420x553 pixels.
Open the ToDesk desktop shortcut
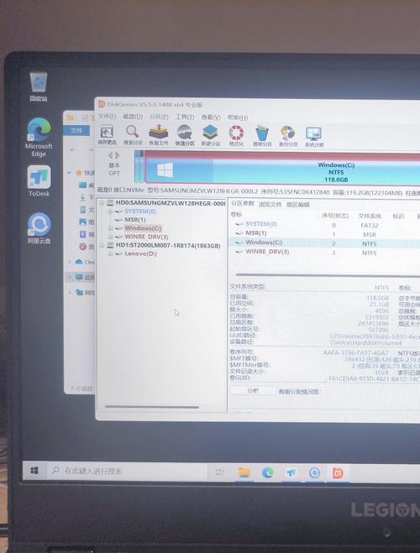[39, 181]
